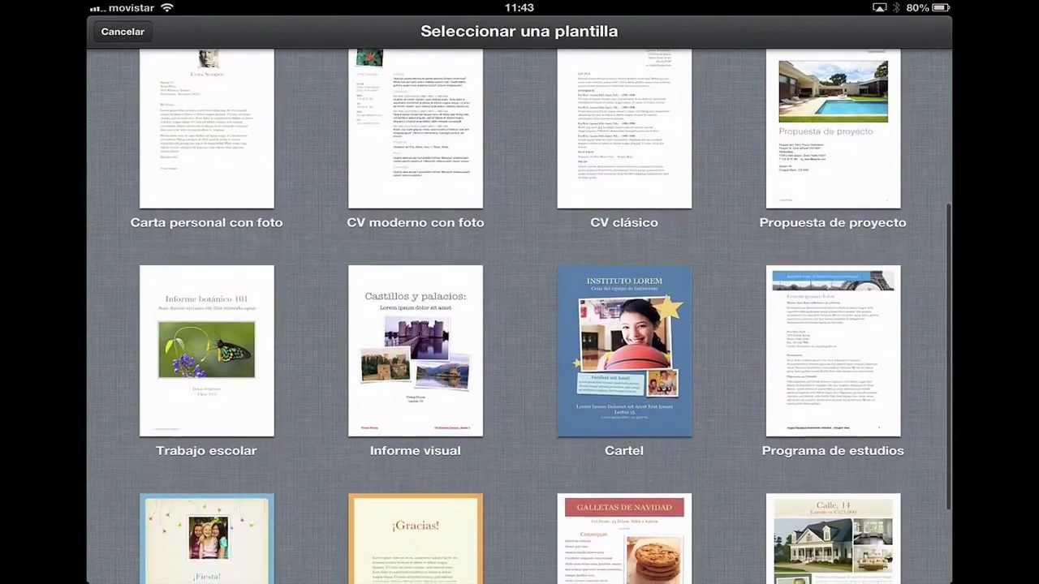Click the 'CV moderno con foto' label

point(416,222)
